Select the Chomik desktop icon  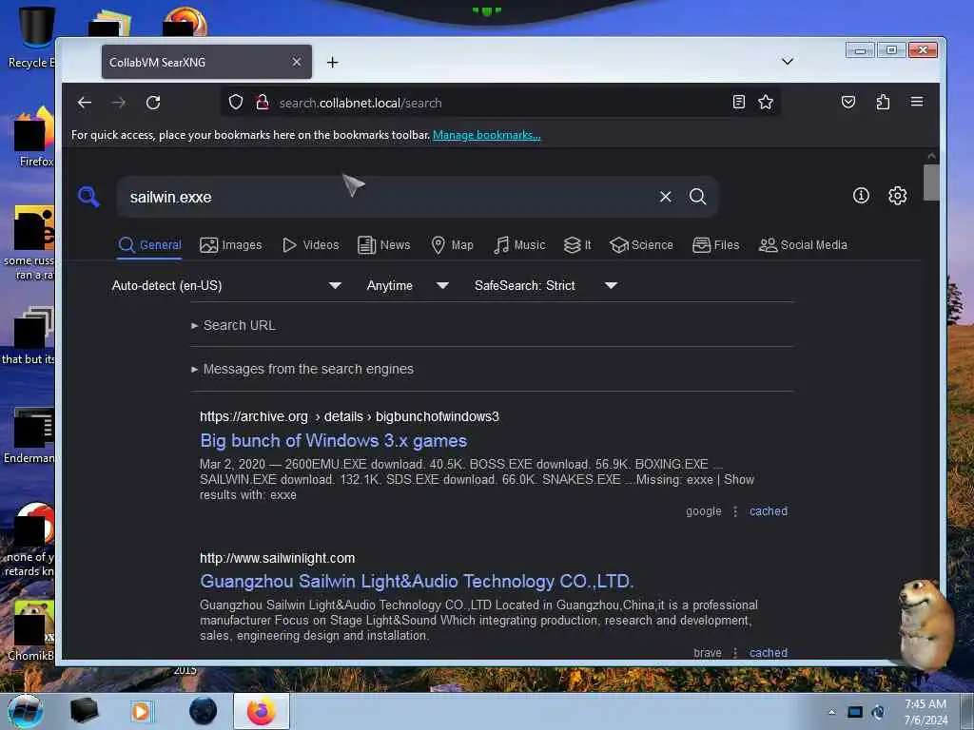(31, 630)
